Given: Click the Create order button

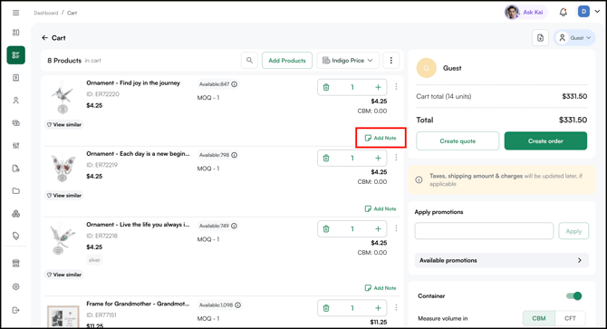Looking at the screenshot, I should click(545, 140).
